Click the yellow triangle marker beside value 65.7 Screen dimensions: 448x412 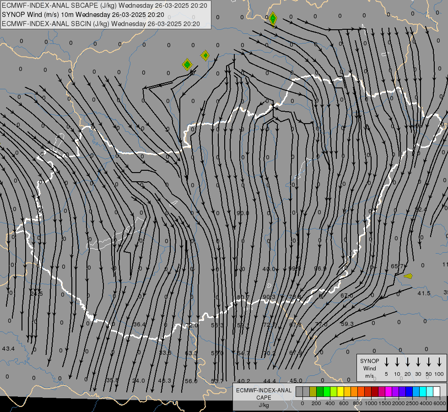coord(408,276)
